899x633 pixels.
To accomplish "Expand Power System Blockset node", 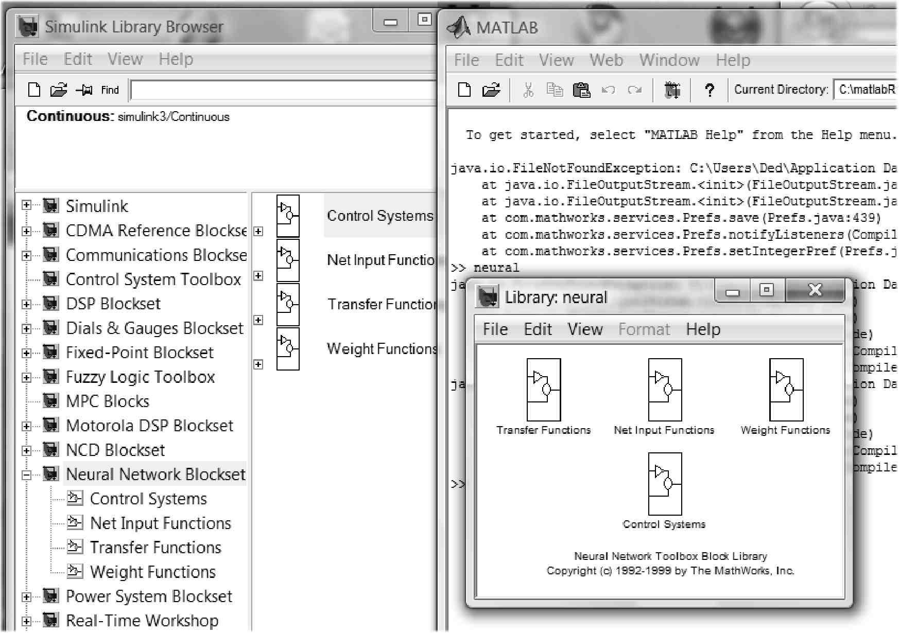I will click(27, 597).
